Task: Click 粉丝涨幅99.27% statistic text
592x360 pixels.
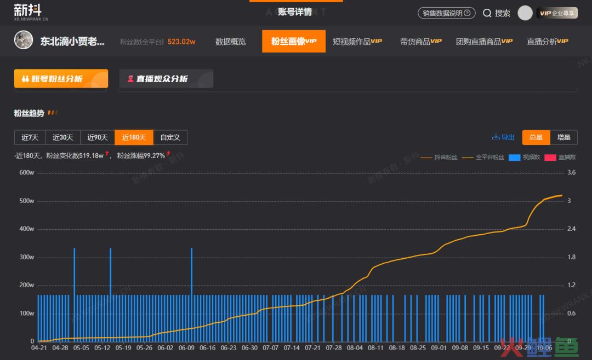Action: 141,155
